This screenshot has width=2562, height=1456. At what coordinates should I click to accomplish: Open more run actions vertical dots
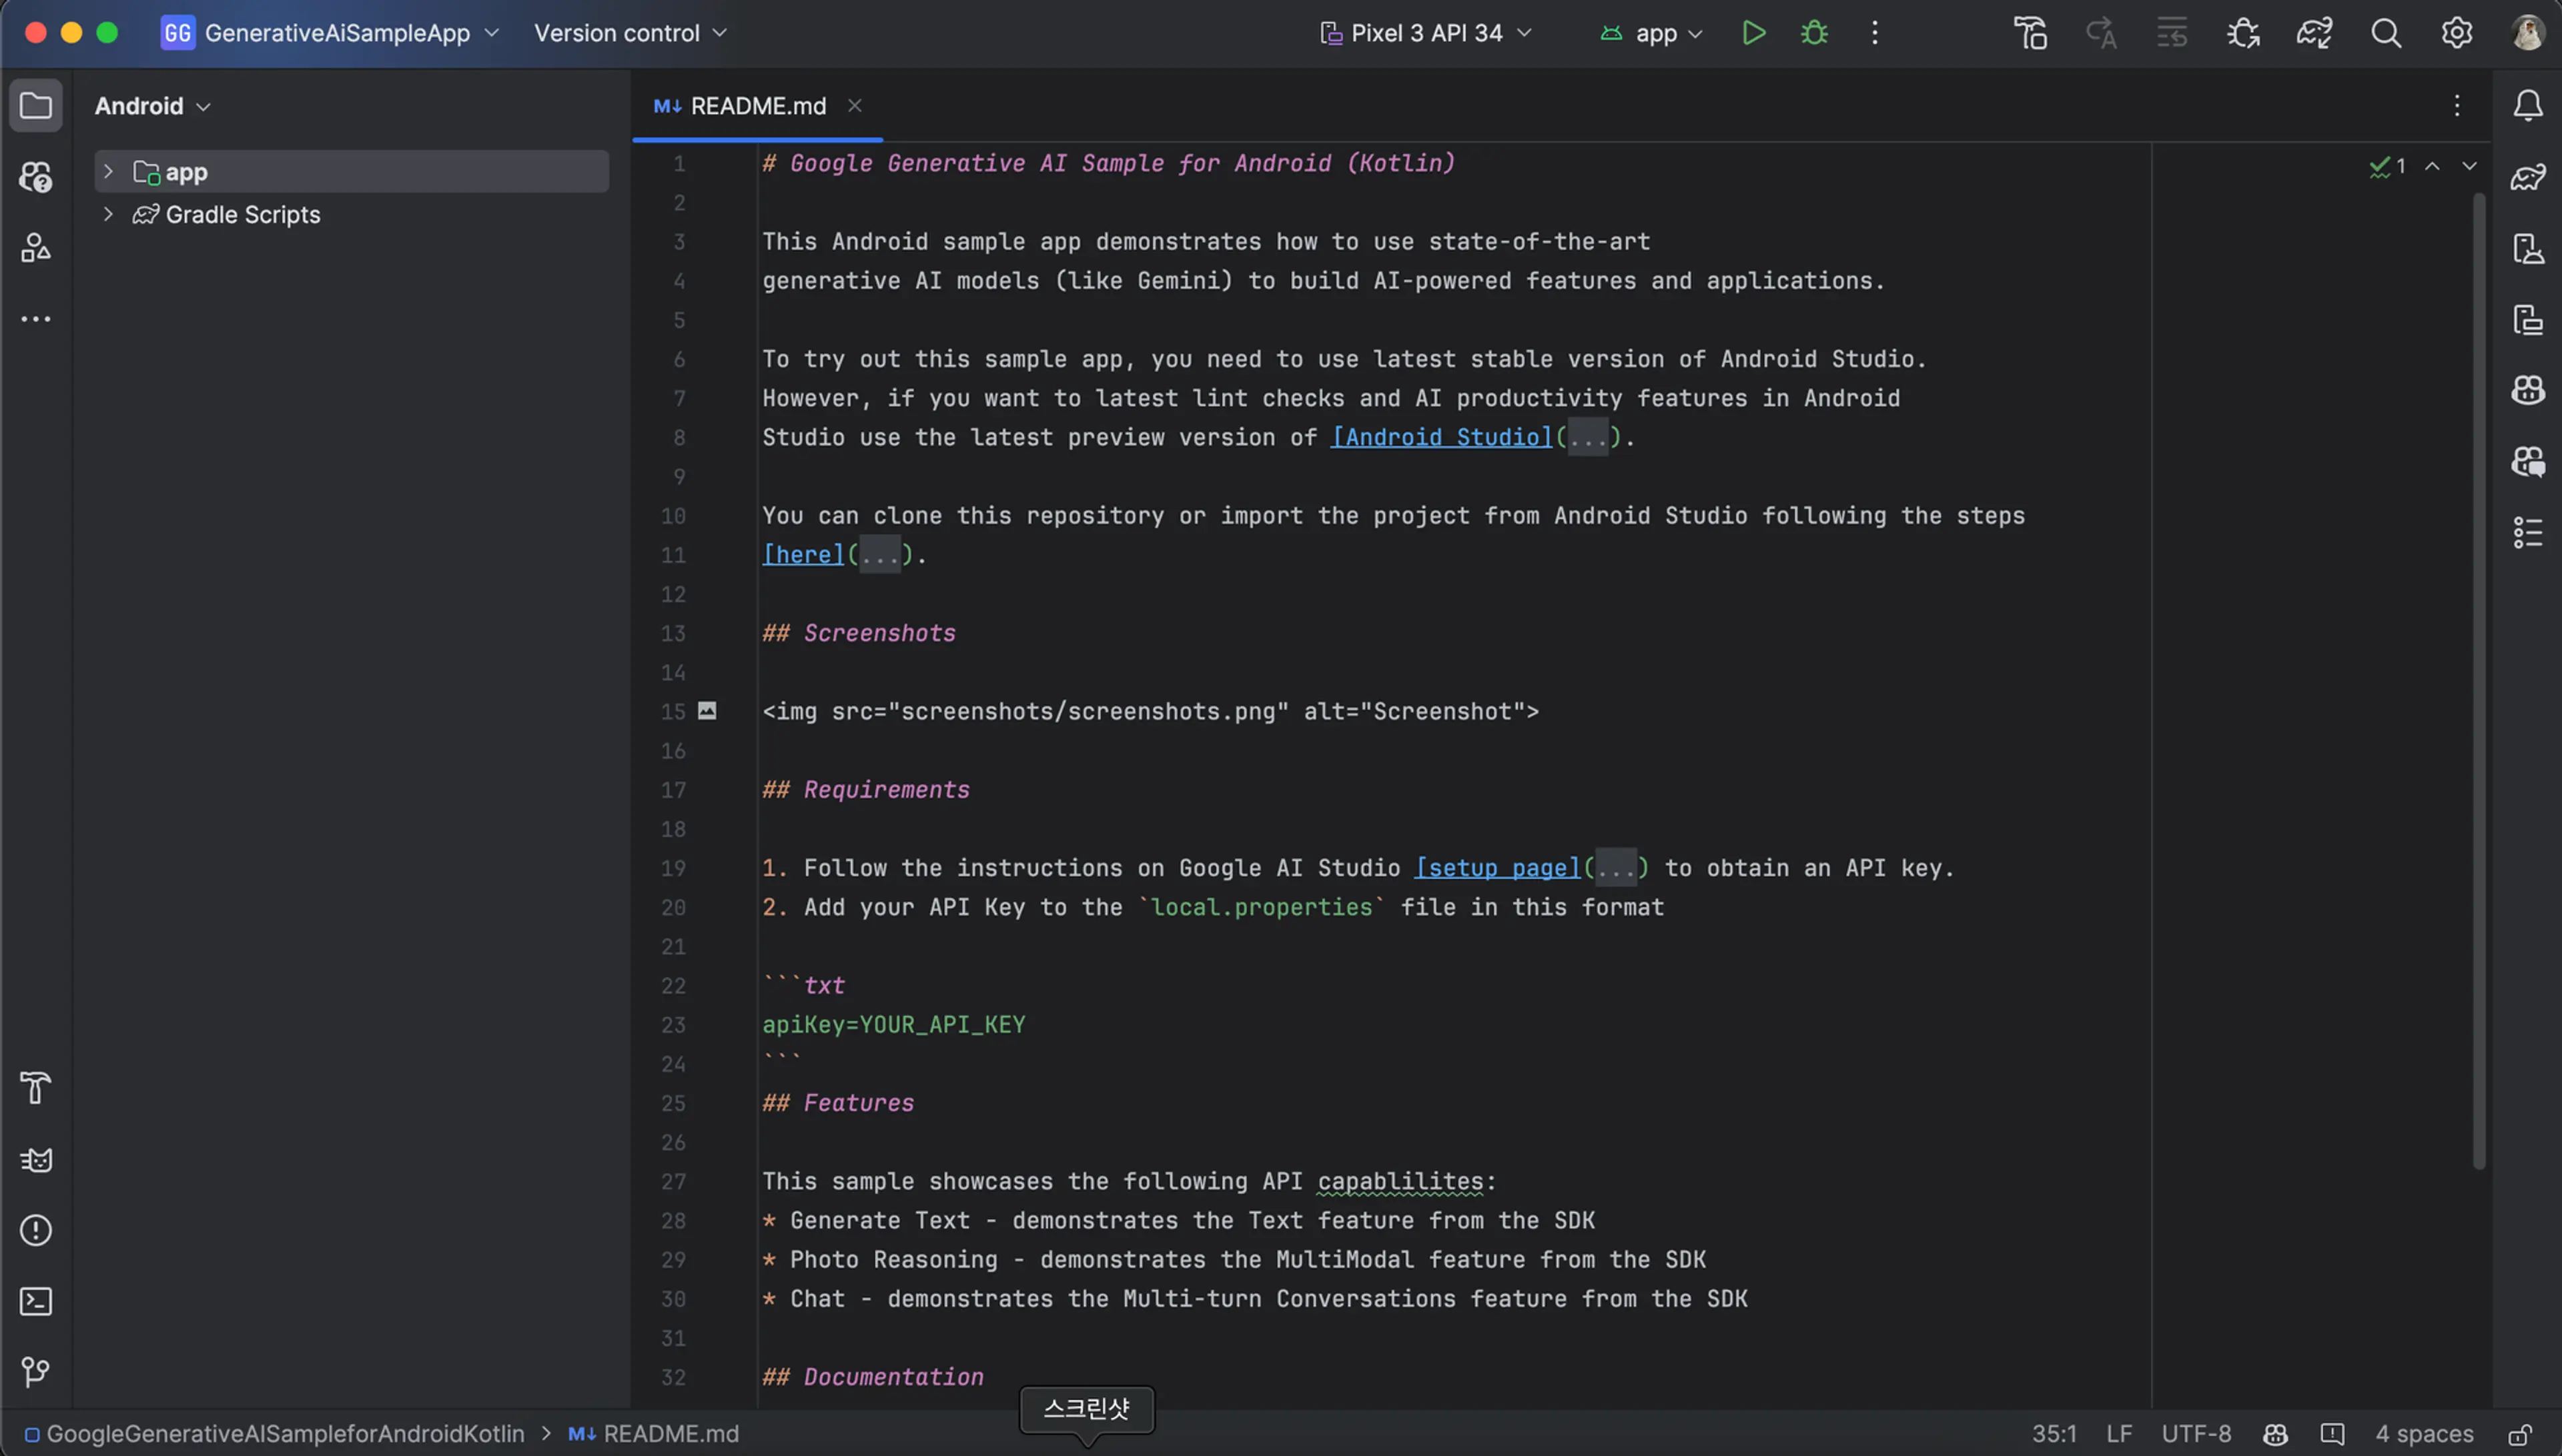(1875, 33)
